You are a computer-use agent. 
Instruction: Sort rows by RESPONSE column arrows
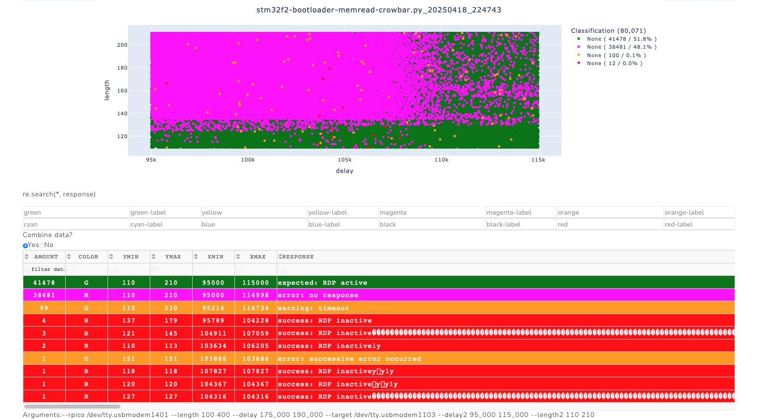click(280, 257)
